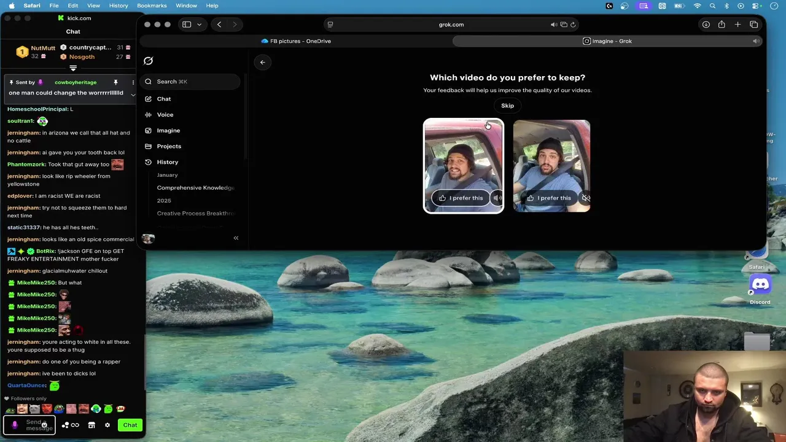
Task: Toggle sound on the first video
Action: pos(497,198)
